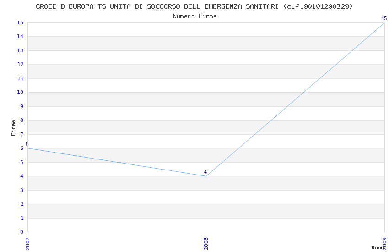
Task: Click the y-axis tick value 8
Action: tap(22, 120)
